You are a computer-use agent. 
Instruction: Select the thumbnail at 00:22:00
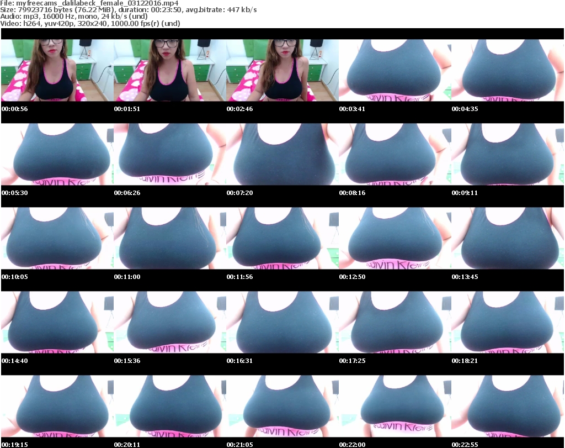[395, 406]
